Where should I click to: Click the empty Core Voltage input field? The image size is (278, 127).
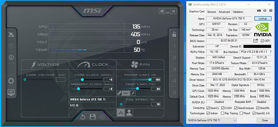[x=61, y=80]
